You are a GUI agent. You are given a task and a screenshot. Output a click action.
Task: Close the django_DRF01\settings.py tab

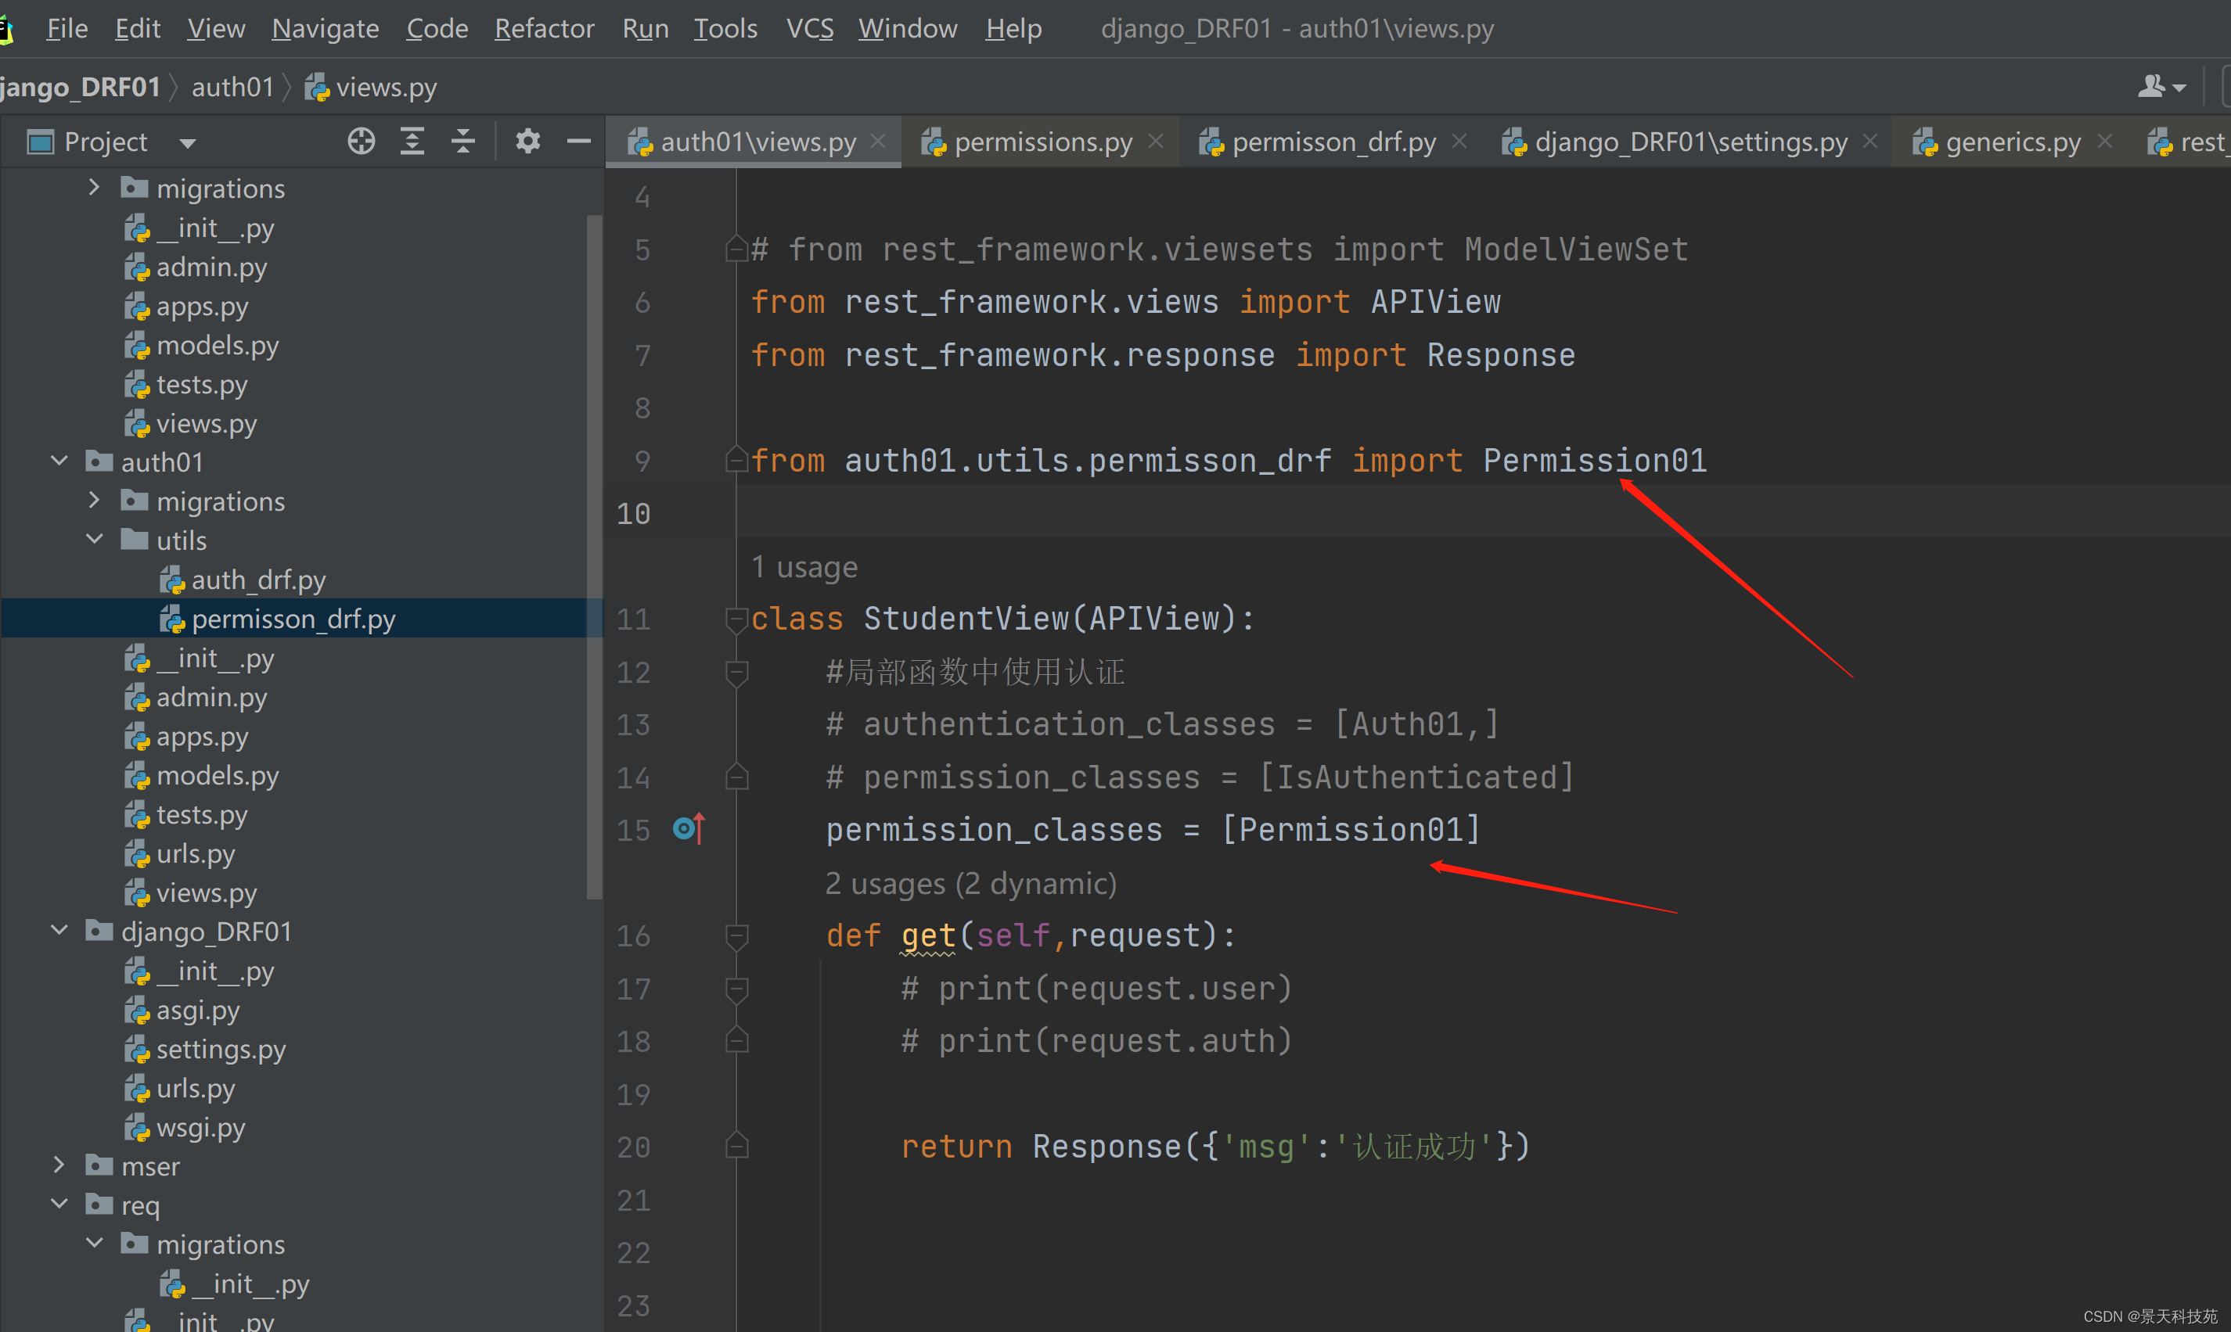pyautogui.click(x=1871, y=141)
